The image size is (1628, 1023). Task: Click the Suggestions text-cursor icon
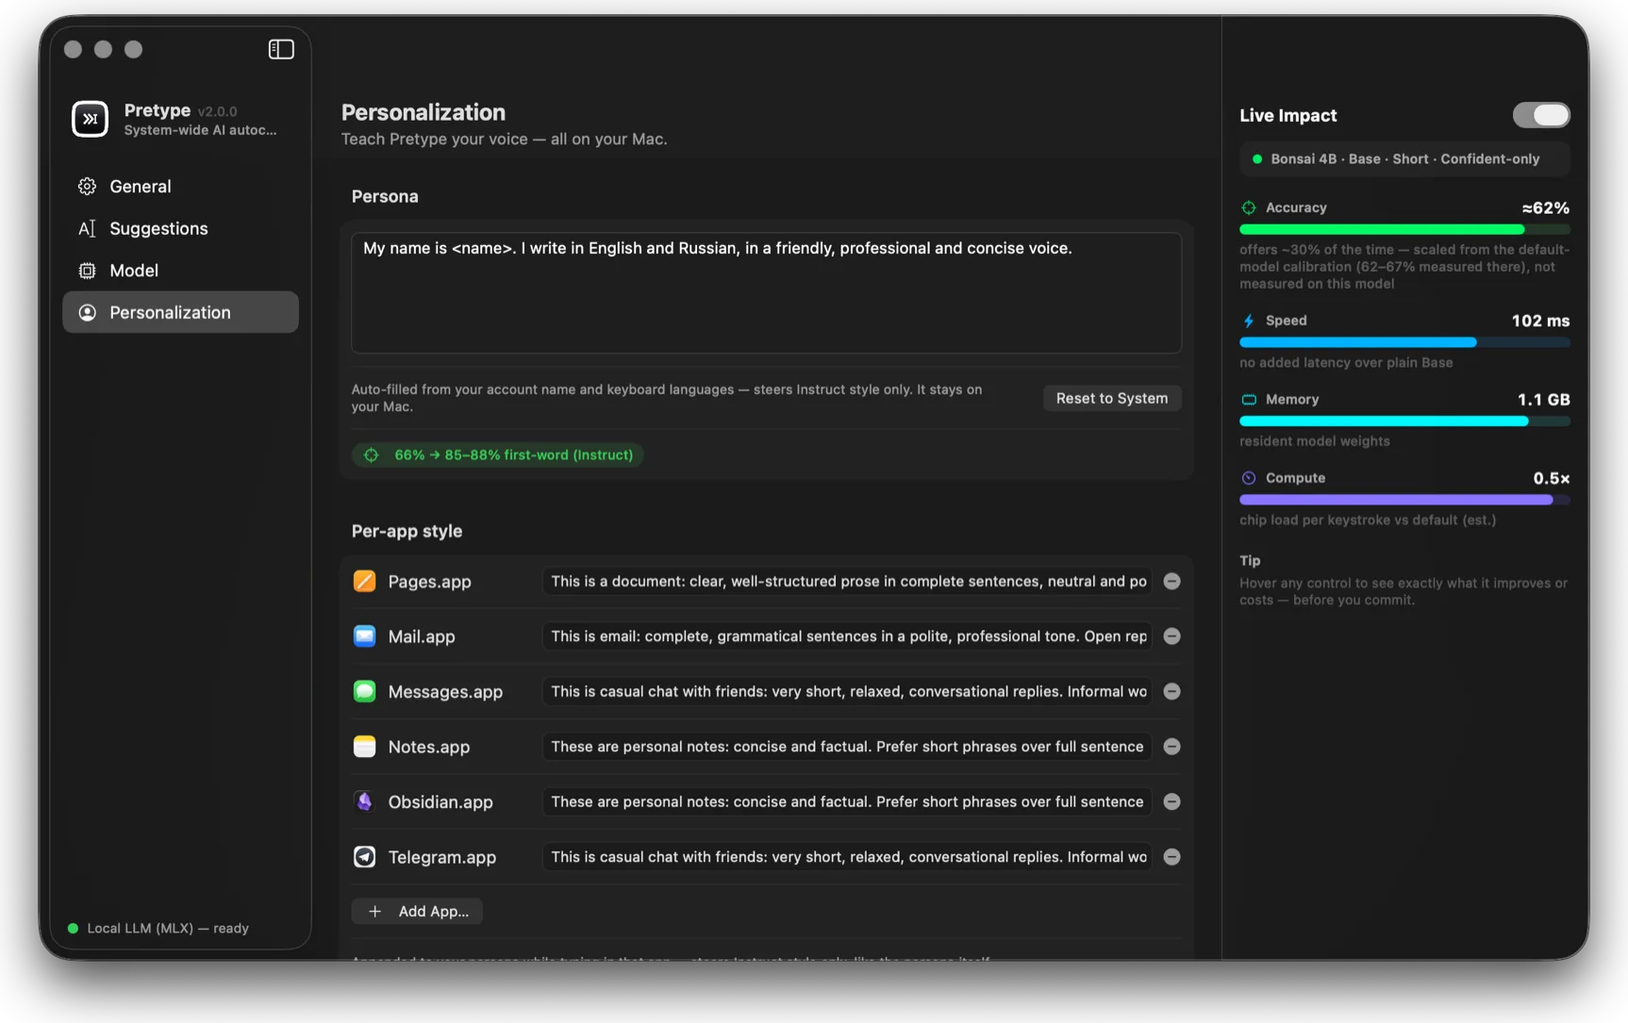pos(87,228)
